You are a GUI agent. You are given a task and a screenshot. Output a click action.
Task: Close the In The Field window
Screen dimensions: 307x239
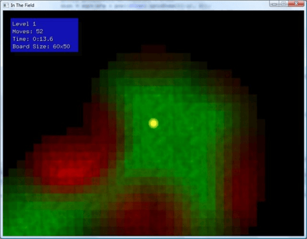[x=296, y=4]
